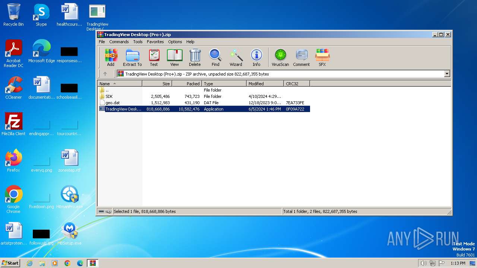Open Chrome from the taskbar

point(67,263)
